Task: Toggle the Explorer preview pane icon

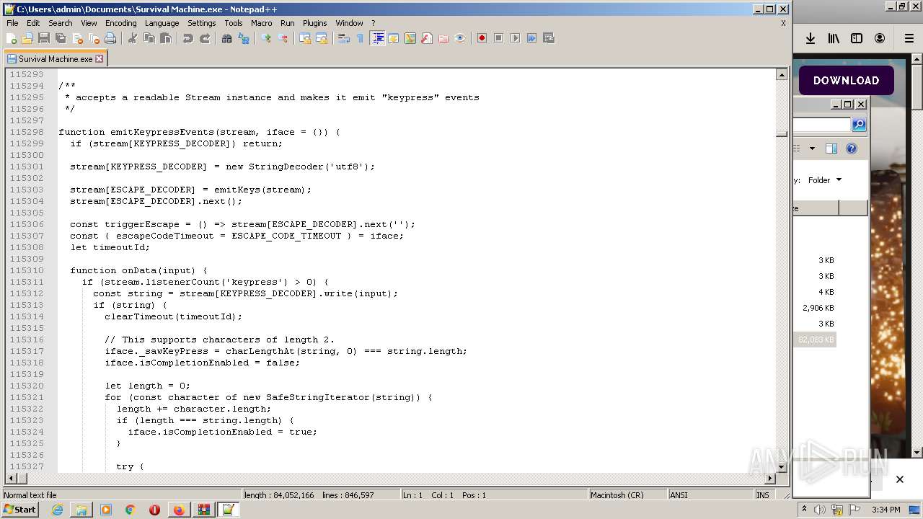Action: (x=831, y=148)
